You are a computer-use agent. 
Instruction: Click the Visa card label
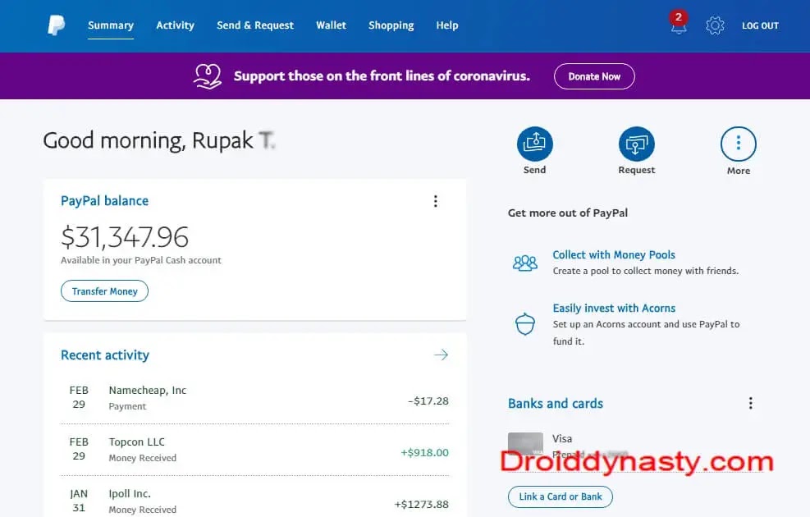point(562,438)
